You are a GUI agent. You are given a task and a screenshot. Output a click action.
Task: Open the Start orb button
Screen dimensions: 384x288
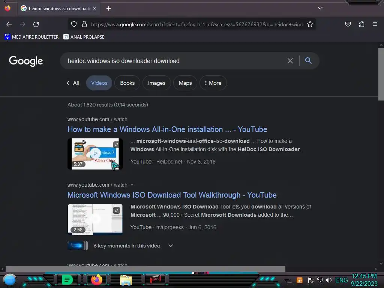(10, 280)
